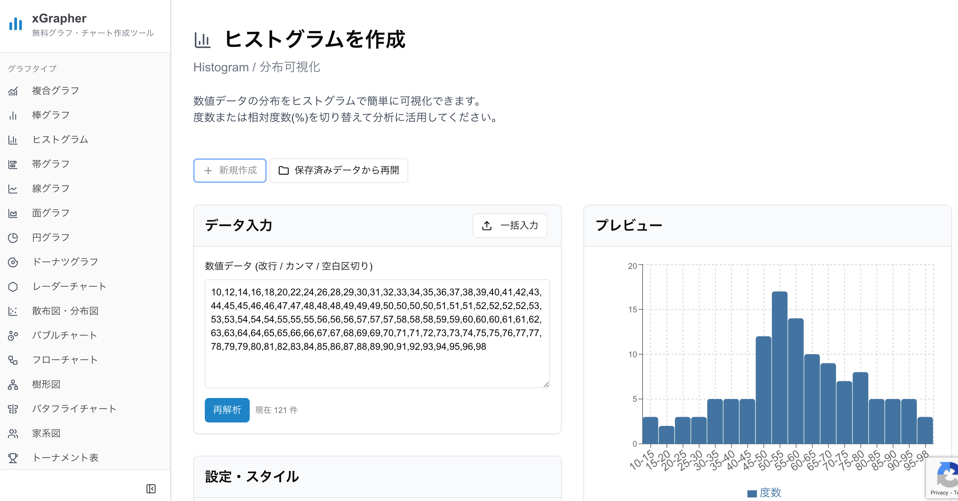Select the 円グラフ icon in the sidebar
958x501 pixels.
pyautogui.click(x=13, y=238)
